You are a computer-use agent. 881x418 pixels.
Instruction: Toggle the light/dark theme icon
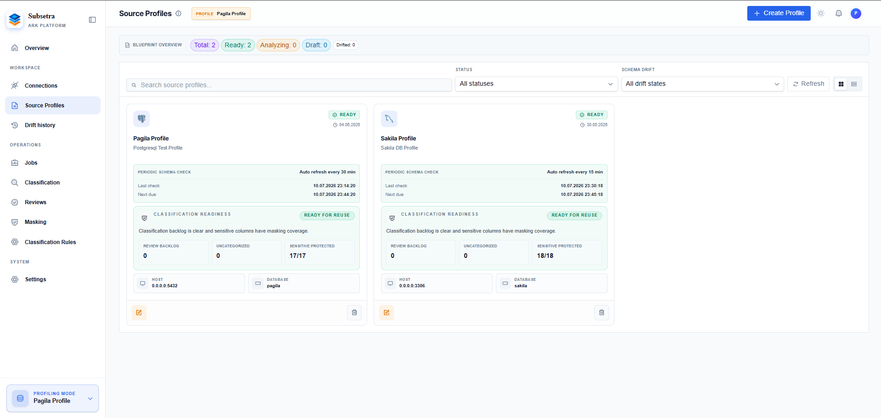coord(821,13)
